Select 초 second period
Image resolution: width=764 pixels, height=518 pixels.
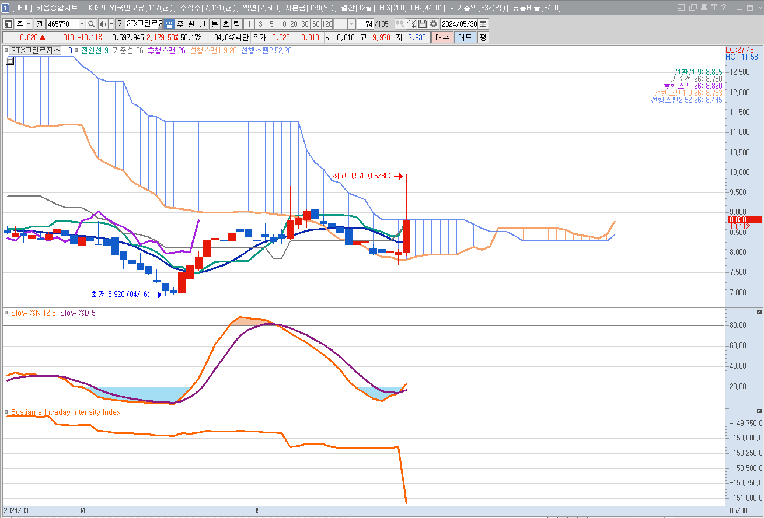tap(225, 24)
